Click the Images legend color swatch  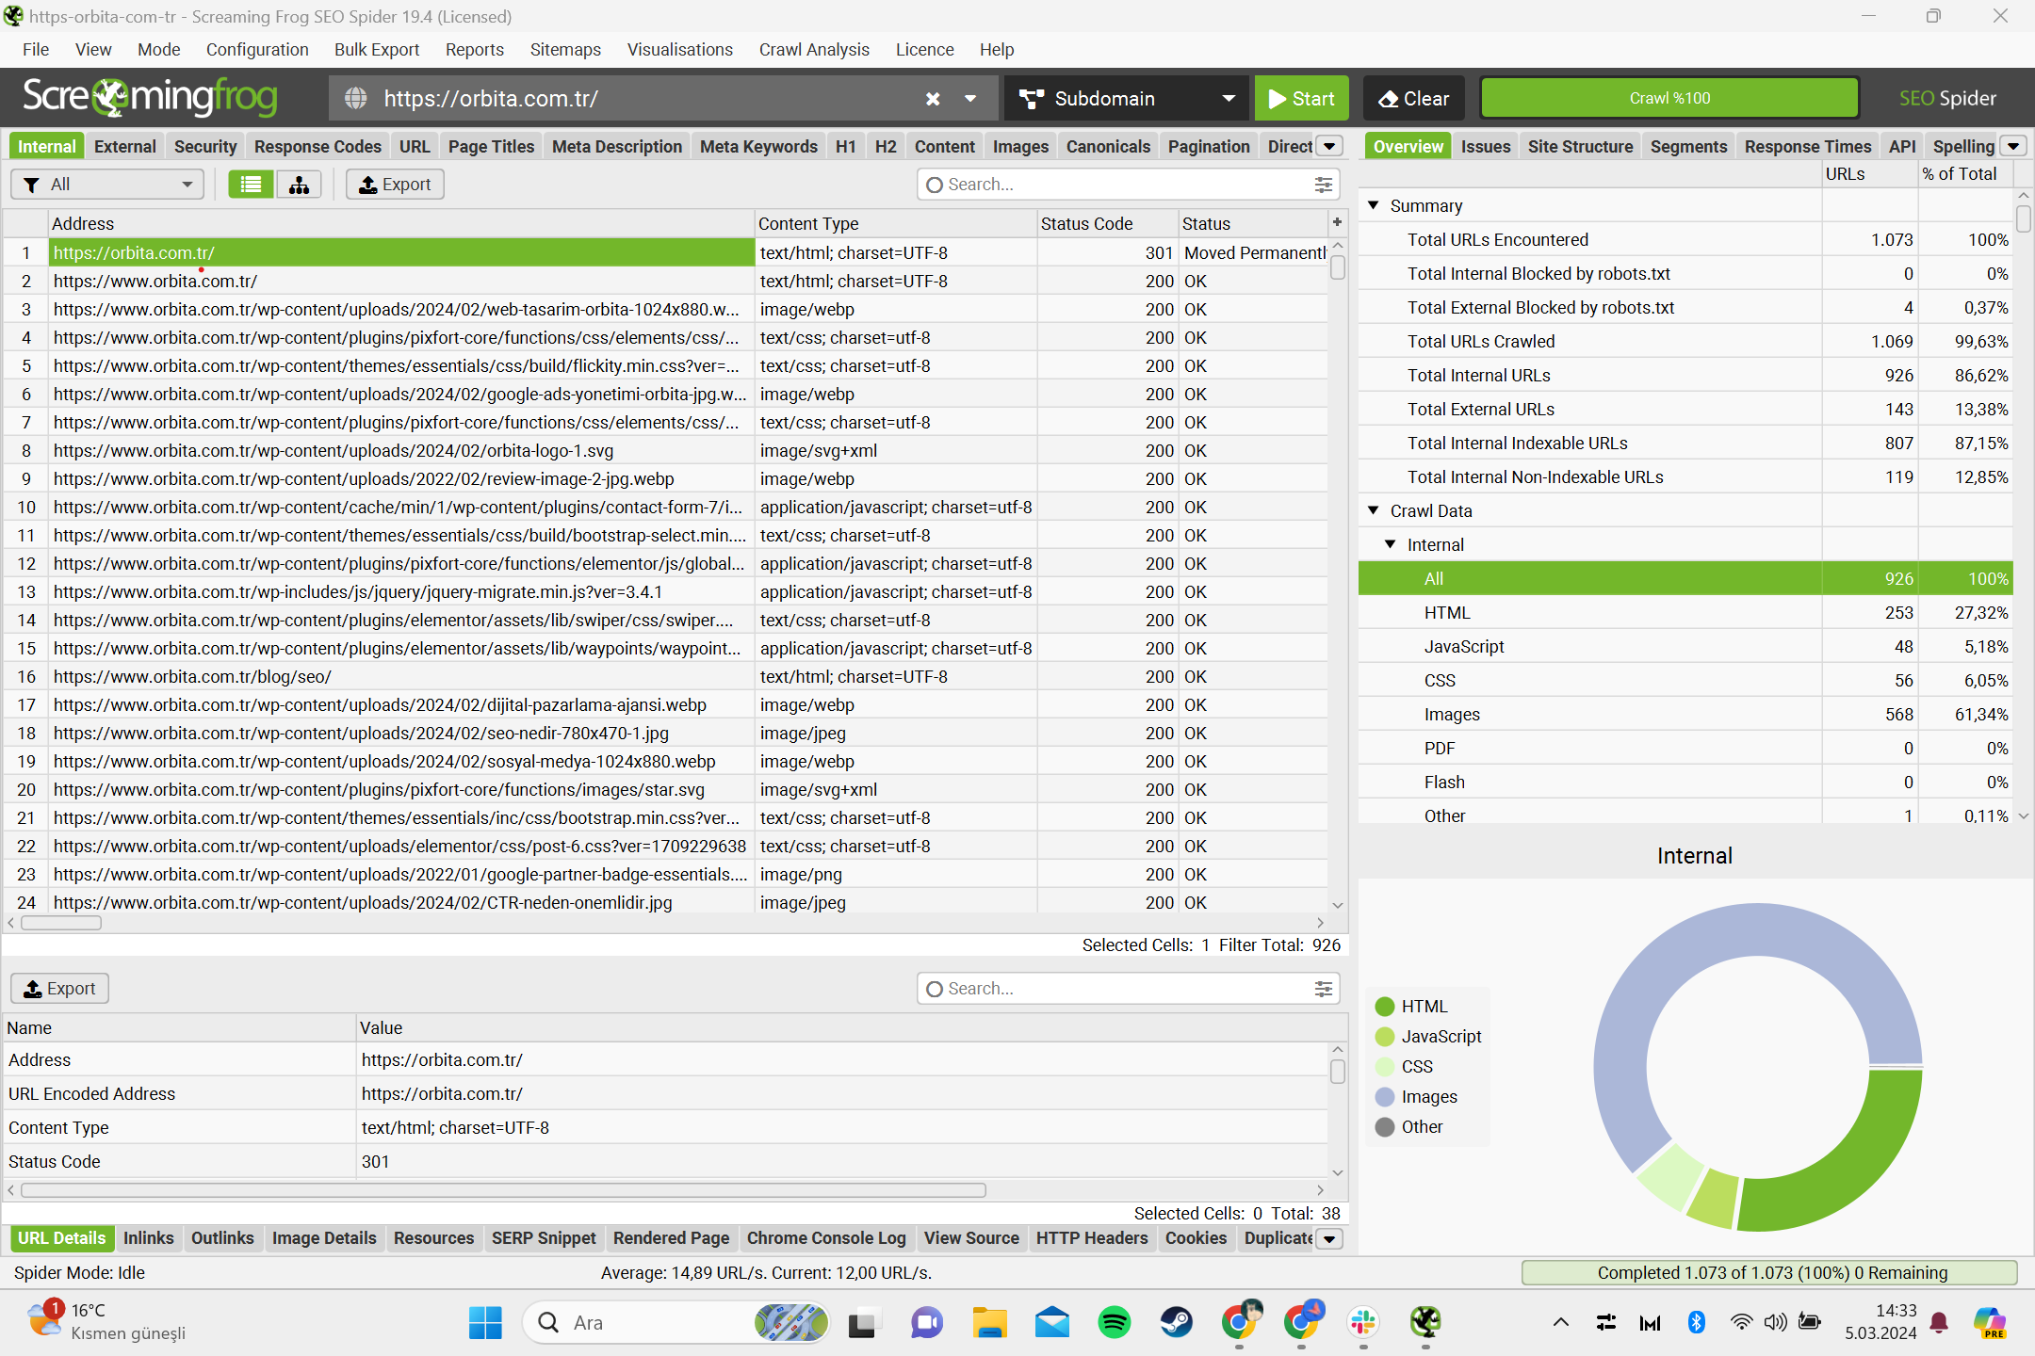point(1384,1097)
